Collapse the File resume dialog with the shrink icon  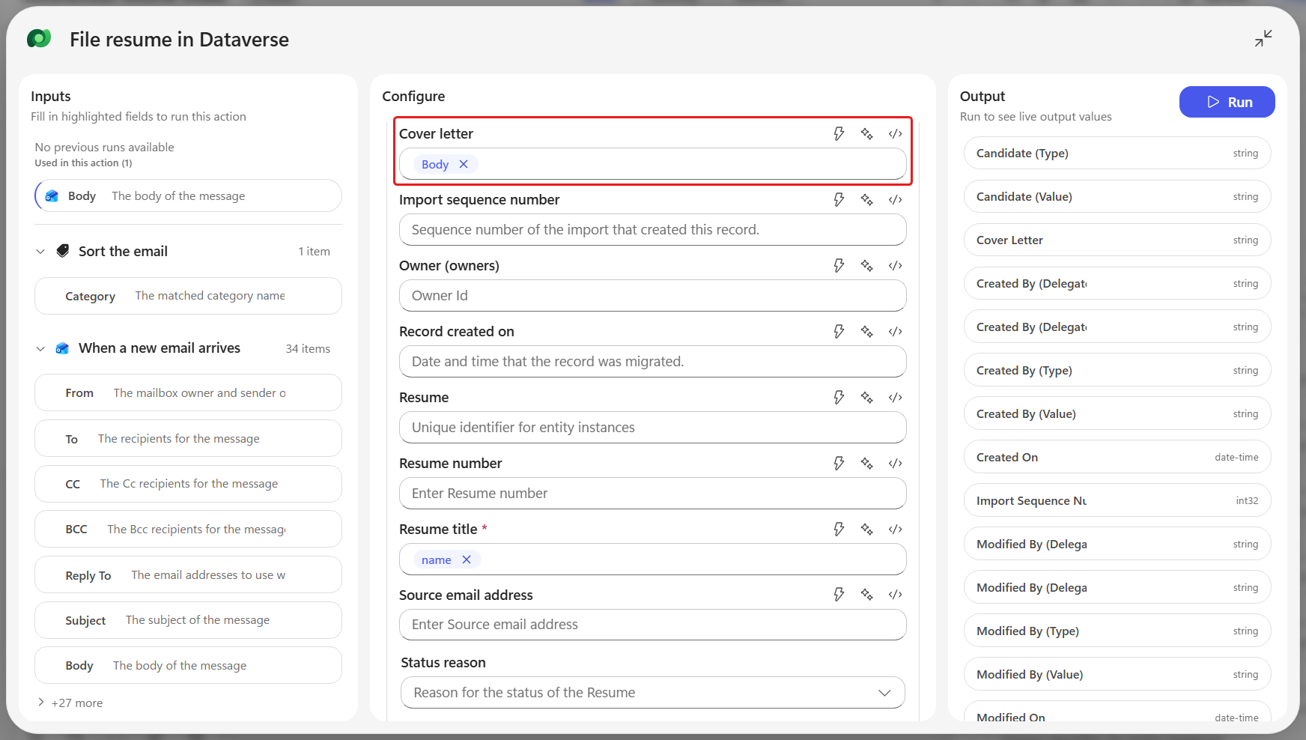tap(1263, 38)
